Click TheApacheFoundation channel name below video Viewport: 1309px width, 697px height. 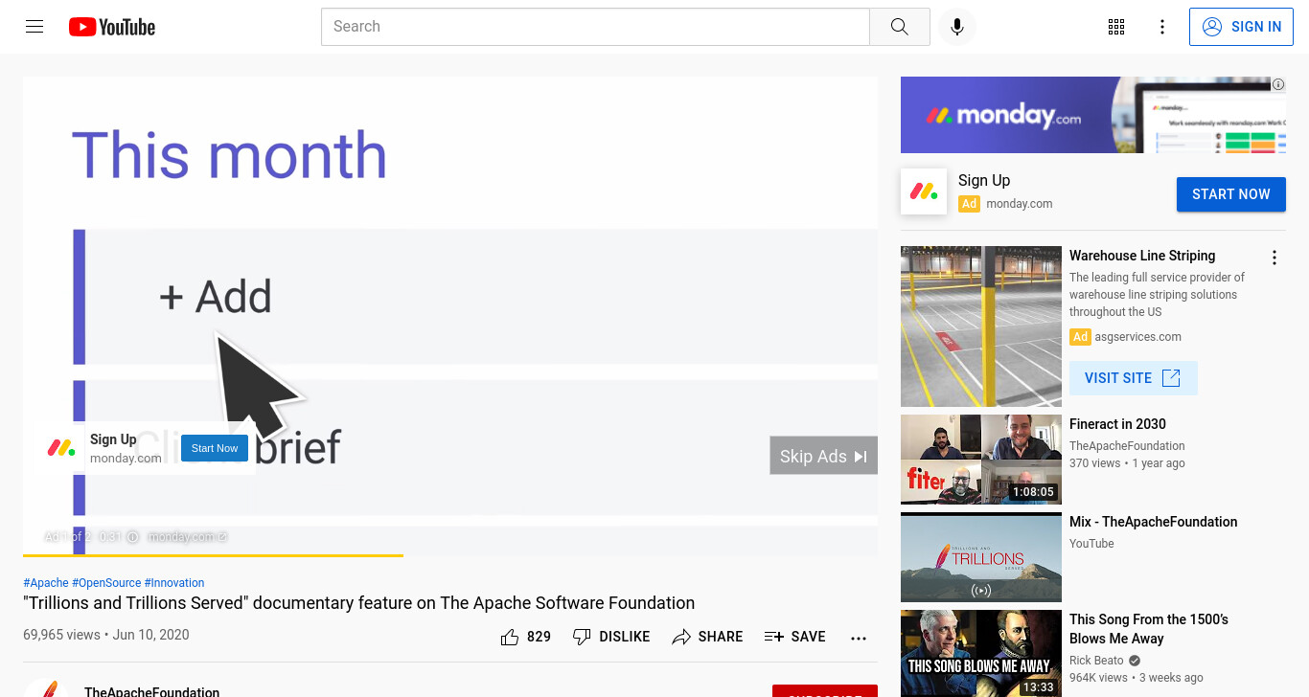tap(151, 691)
